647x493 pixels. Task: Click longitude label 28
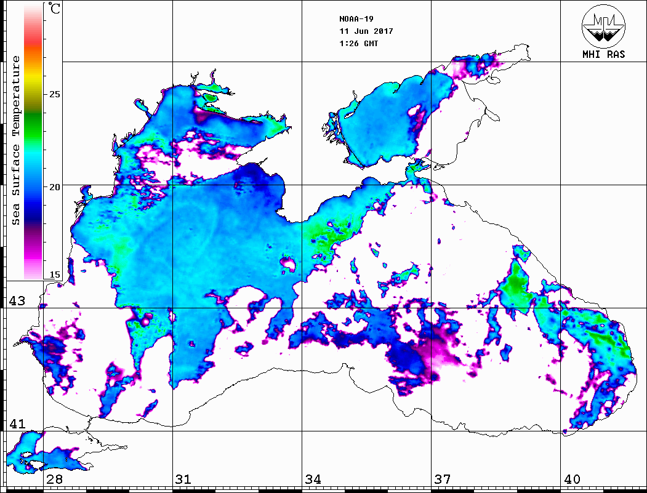[x=54, y=479]
